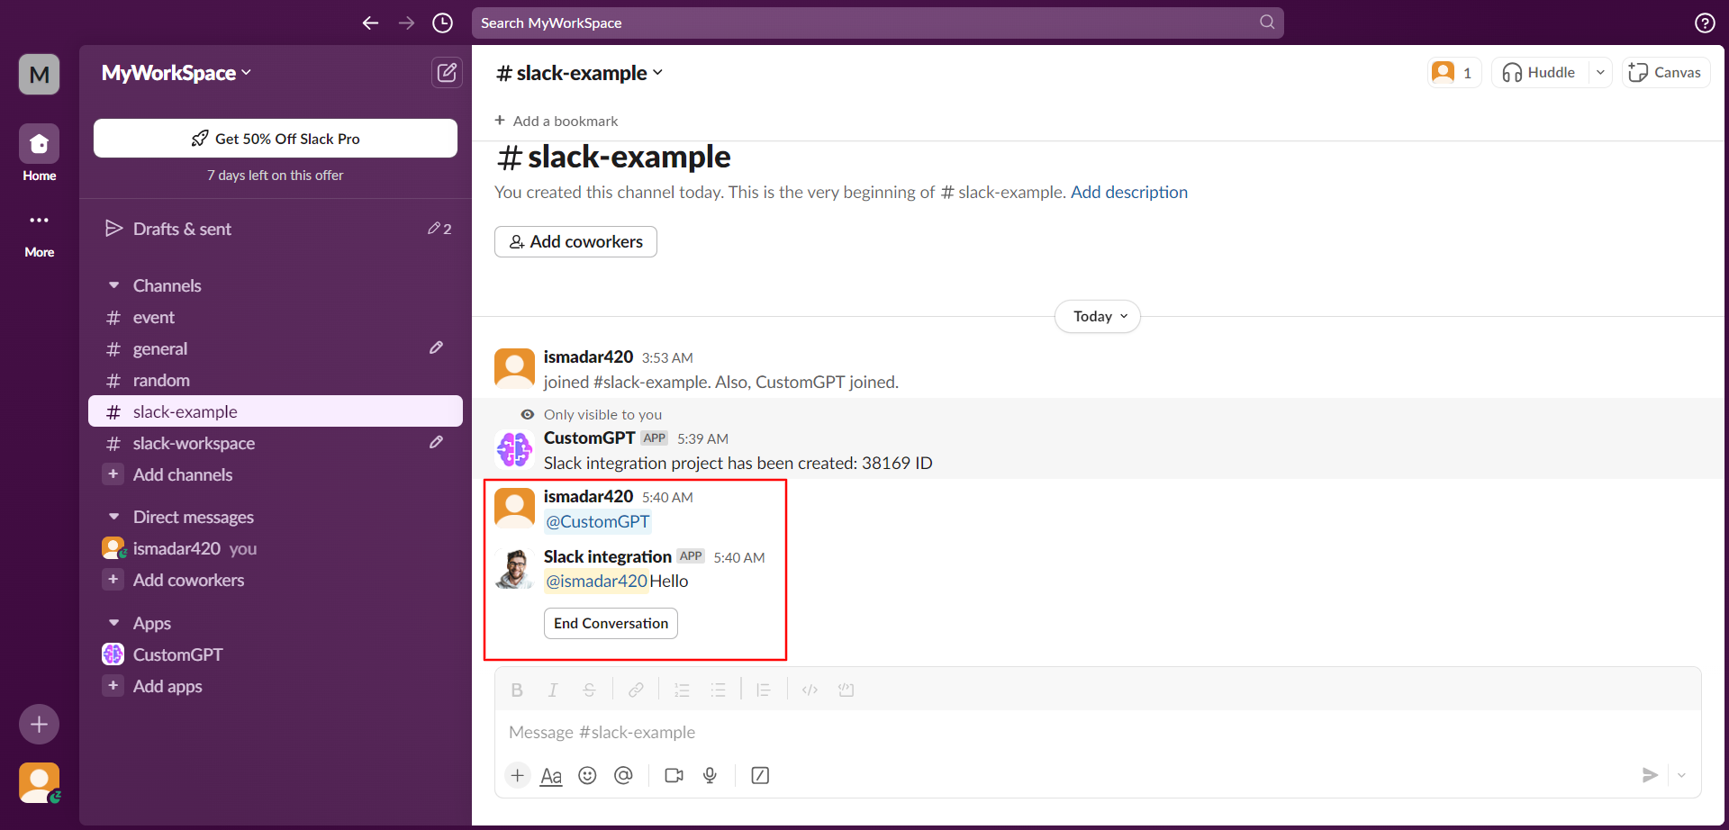Viewport: 1729px width, 830px height.
Task: Apply bulleted list formatting
Action: (718, 690)
